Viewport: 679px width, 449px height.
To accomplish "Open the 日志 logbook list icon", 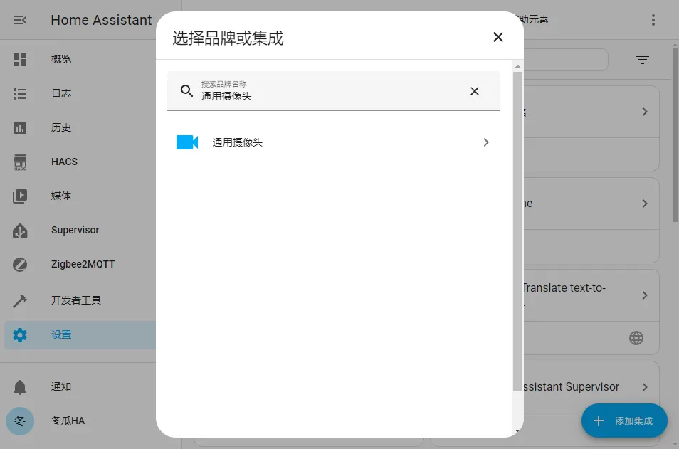I will [x=20, y=93].
